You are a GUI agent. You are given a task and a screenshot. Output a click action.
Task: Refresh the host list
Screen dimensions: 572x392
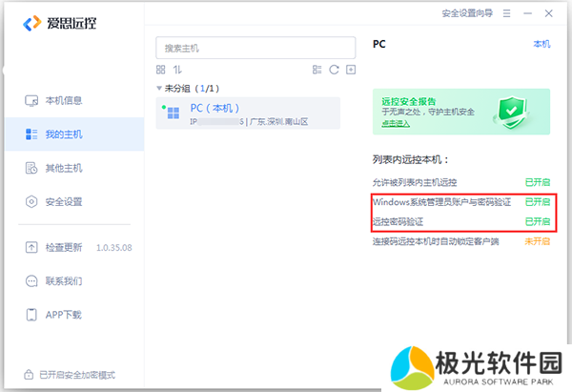click(x=334, y=70)
